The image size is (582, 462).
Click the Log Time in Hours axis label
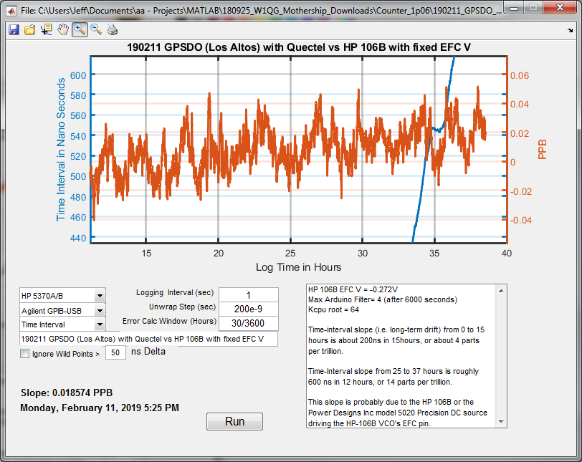[298, 267]
